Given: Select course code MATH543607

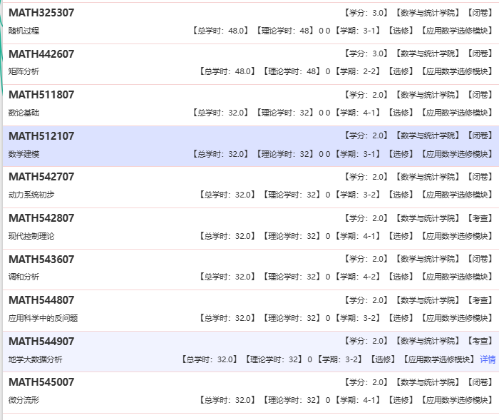Looking at the screenshot, I should [x=41, y=260].
